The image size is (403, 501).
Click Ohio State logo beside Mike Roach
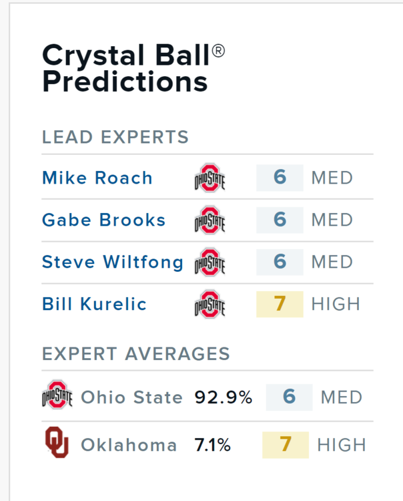click(x=210, y=178)
